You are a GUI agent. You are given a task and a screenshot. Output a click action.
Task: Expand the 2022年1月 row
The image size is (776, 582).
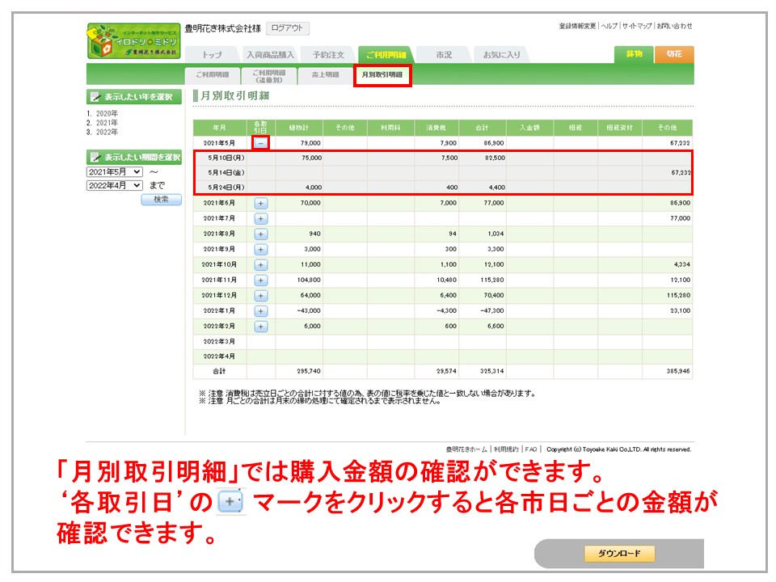click(260, 311)
